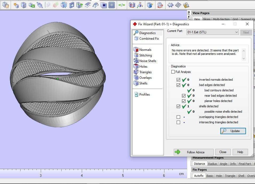Screen dimensions: 255x184
Task: Enable intersecting triangles detected checkbox
Action: (179, 122)
